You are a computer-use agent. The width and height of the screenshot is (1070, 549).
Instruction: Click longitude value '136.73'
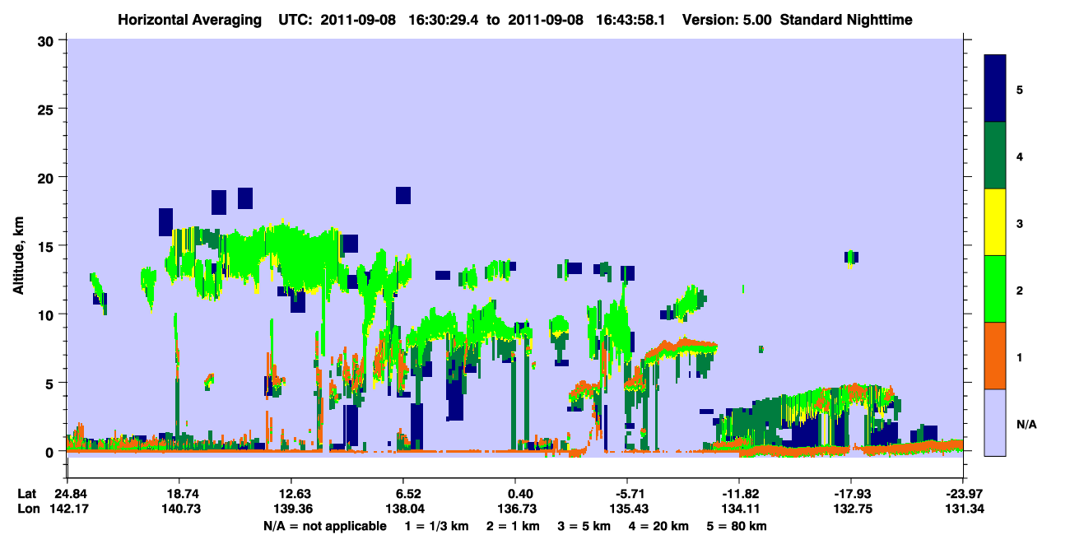click(515, 509)
